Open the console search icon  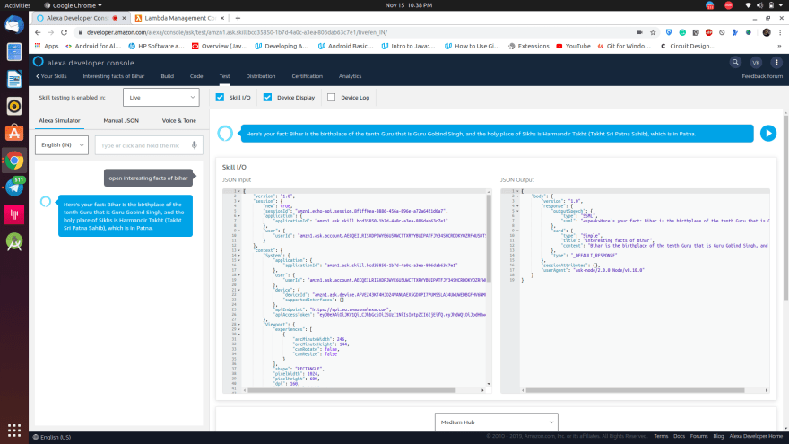point(735,63)
